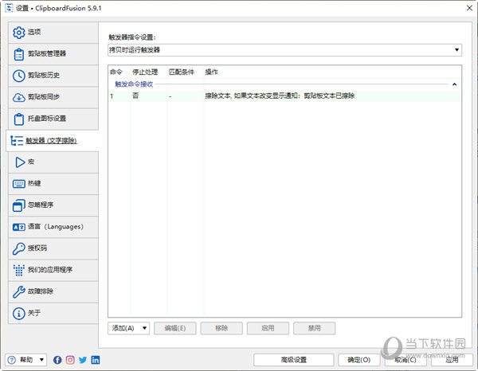Click the help question mark icon
This screenshot has height=371, width=478.
(11, 360)
